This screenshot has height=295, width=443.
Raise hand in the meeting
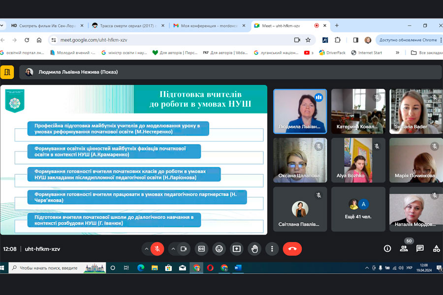[254, 249]
